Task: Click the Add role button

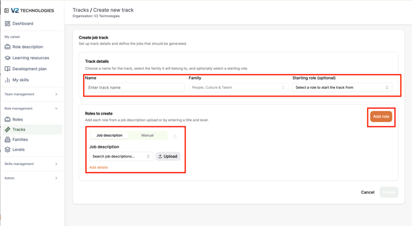Action: pyautogui.click(x=381, y=116)
